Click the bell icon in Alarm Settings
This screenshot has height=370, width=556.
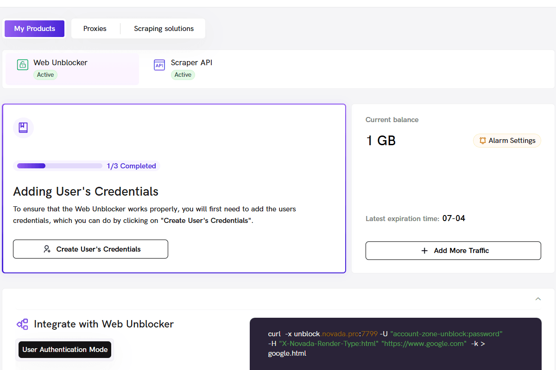coord(483,141)
